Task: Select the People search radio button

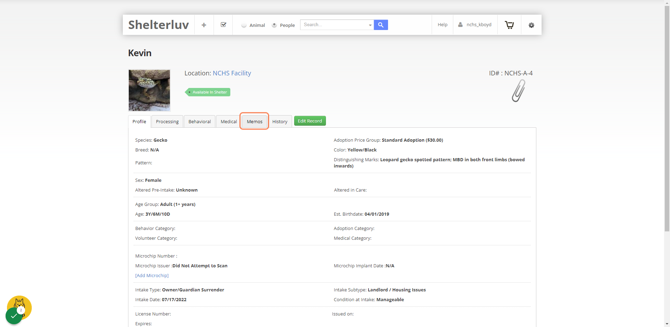Action: point(274,25)
